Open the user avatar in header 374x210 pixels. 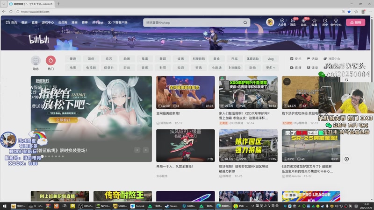click(270, 22)
